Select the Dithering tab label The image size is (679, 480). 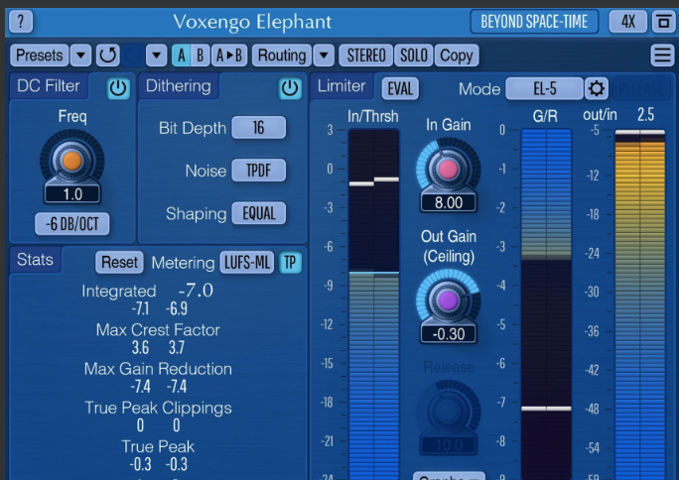point(178,85)
